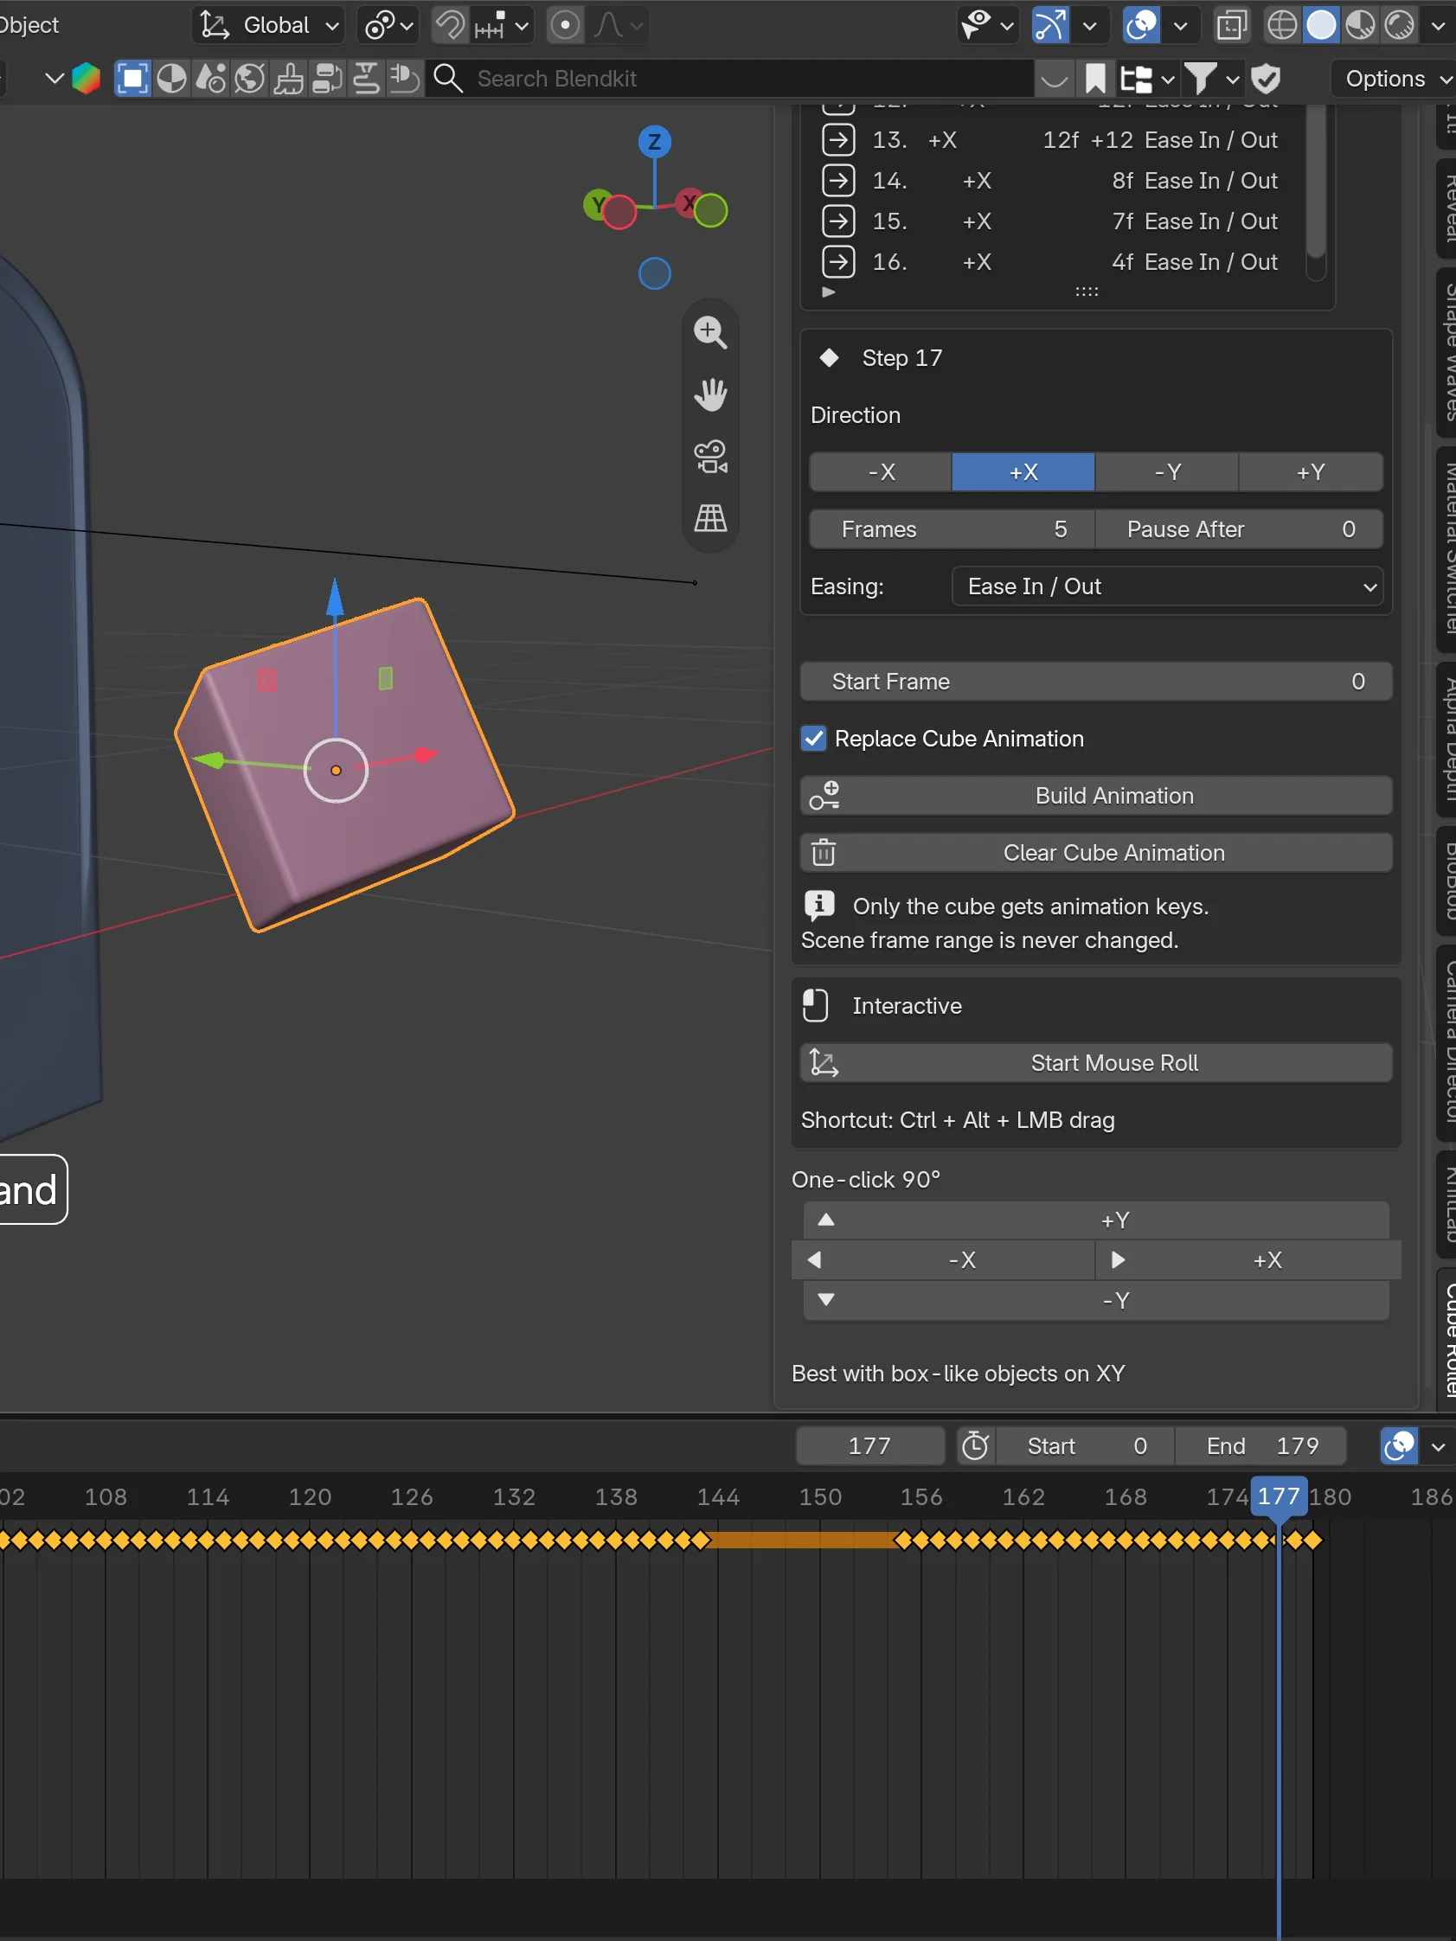The height and width of the screenshot is (1941, 1456).
Task: Toggle the show gizmo icon
Action: tap(1049, 25)
